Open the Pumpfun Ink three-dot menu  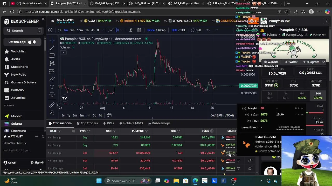326,21
